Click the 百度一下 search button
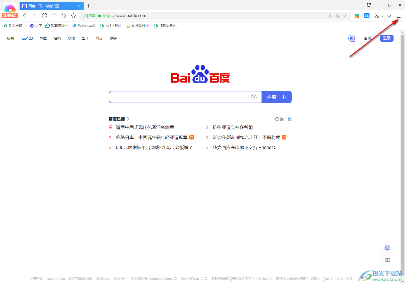 click(x=277, y=97)
